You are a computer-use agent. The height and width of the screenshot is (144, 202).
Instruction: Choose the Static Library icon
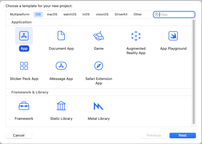tap(61, 106)
